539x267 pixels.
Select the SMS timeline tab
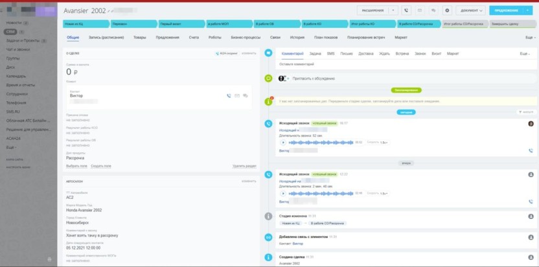coord(330,54)
